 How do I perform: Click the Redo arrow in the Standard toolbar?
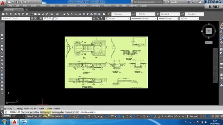(x=57, y=14)
